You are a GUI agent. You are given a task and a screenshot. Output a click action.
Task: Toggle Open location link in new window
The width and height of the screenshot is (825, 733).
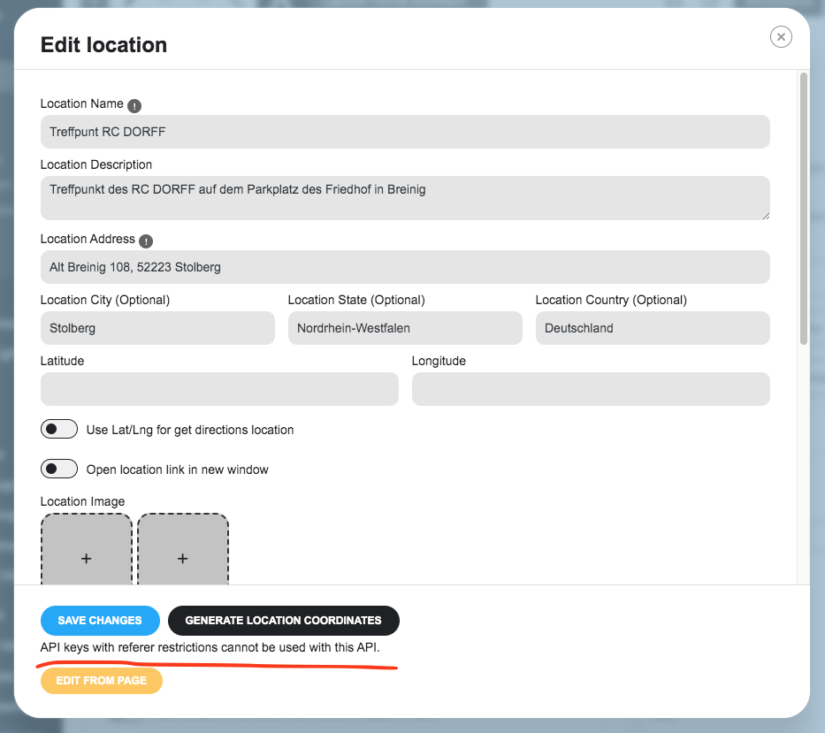(x=59, y=469)
